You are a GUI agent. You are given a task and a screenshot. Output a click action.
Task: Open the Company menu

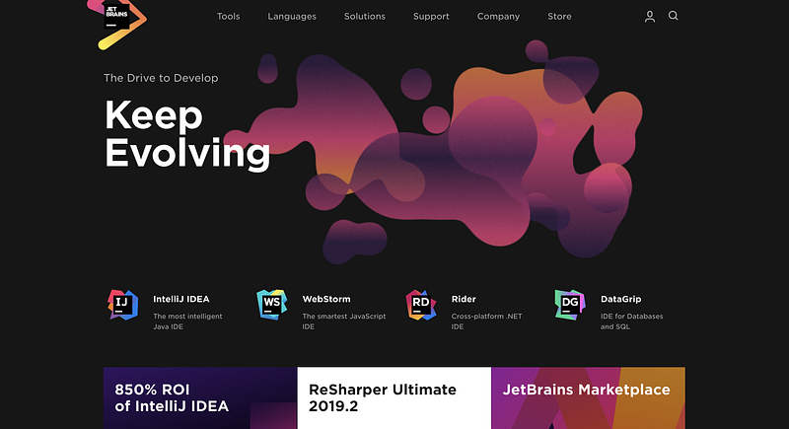click(x=498, y=17)
